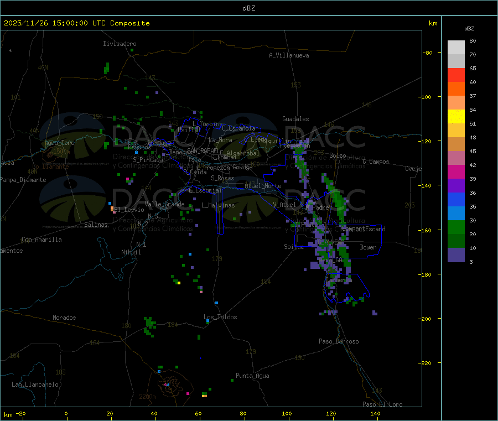
Task: Click the Paso_El_Loro label
Action: tap(382, 404)
